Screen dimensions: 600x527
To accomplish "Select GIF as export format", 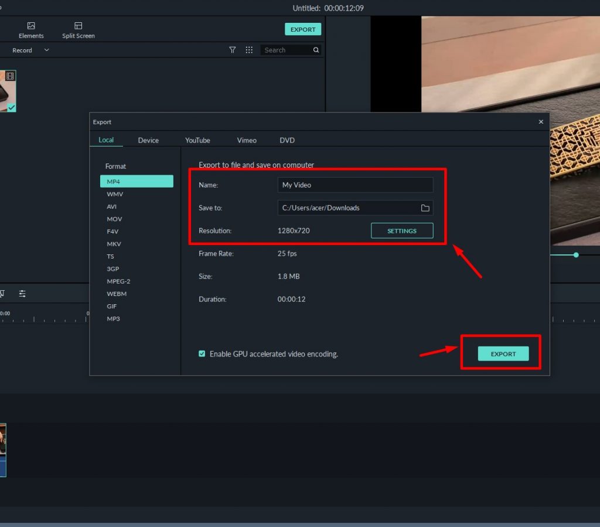I will pyautogui.click(x=112, y=306).
